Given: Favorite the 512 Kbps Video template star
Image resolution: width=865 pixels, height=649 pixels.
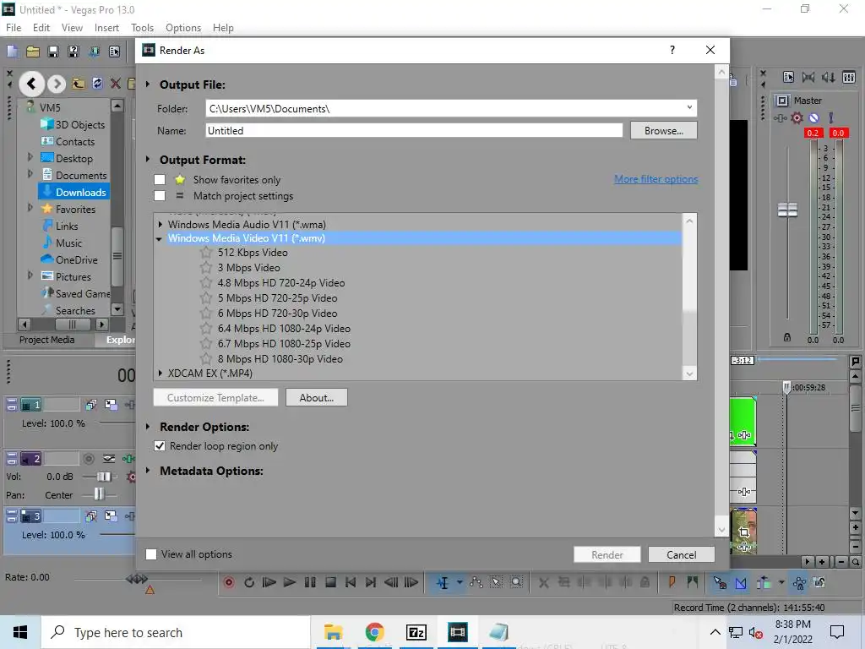Looking at the screenshot, I should [206, 252].
